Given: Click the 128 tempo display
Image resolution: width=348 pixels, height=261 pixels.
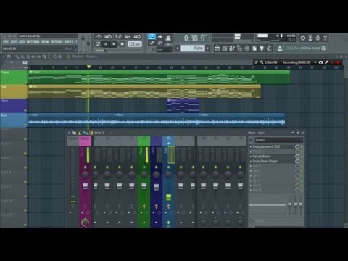Looking at the screenshot, I should tap(135, 44).
